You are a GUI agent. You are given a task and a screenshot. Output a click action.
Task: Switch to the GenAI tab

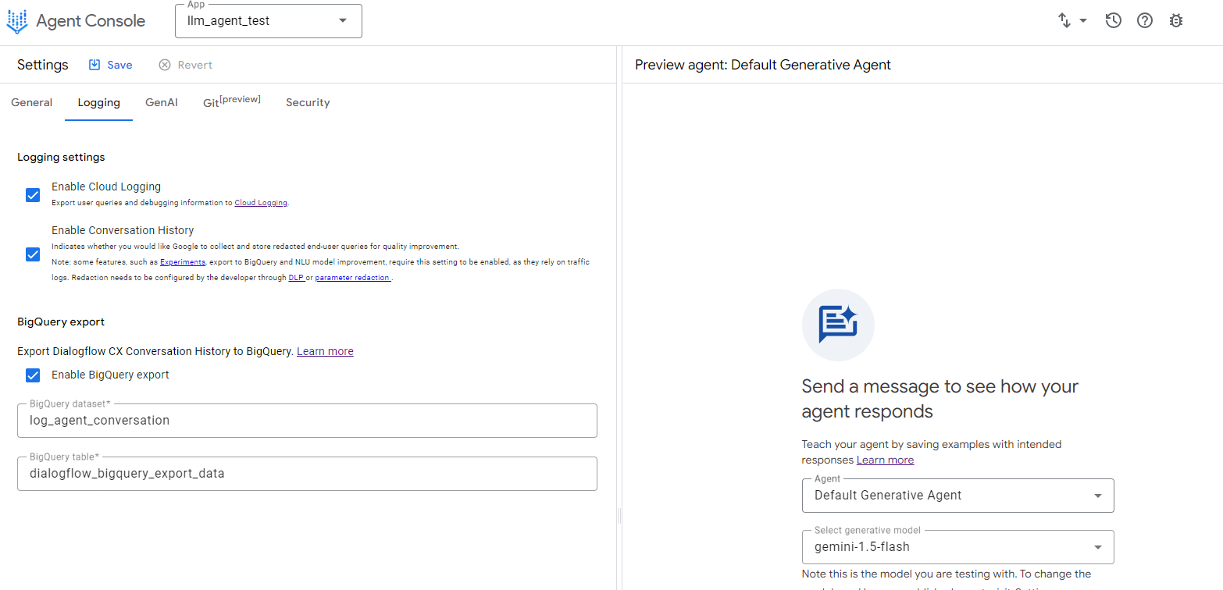[162, 102]
